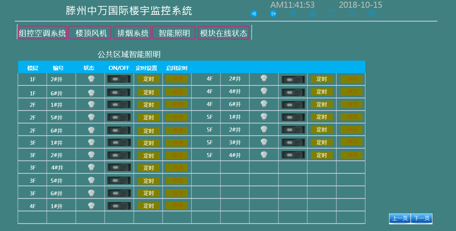Toggle the ON/OFF switch for 3F 5#井

click(119, 180)
